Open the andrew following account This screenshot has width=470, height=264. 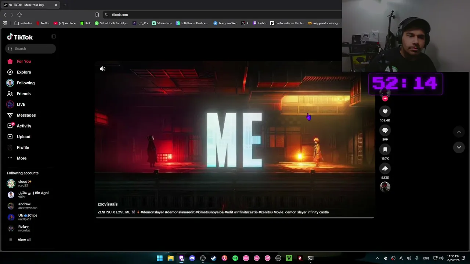pyautogui.click(x=22, y=206)
